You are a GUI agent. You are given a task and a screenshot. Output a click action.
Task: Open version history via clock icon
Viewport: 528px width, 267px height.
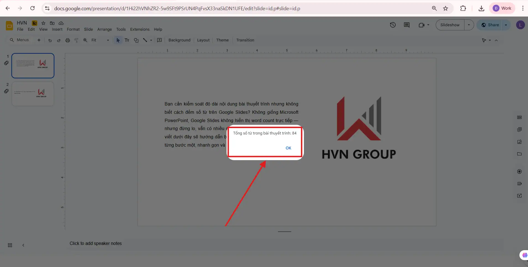point(393,25)
